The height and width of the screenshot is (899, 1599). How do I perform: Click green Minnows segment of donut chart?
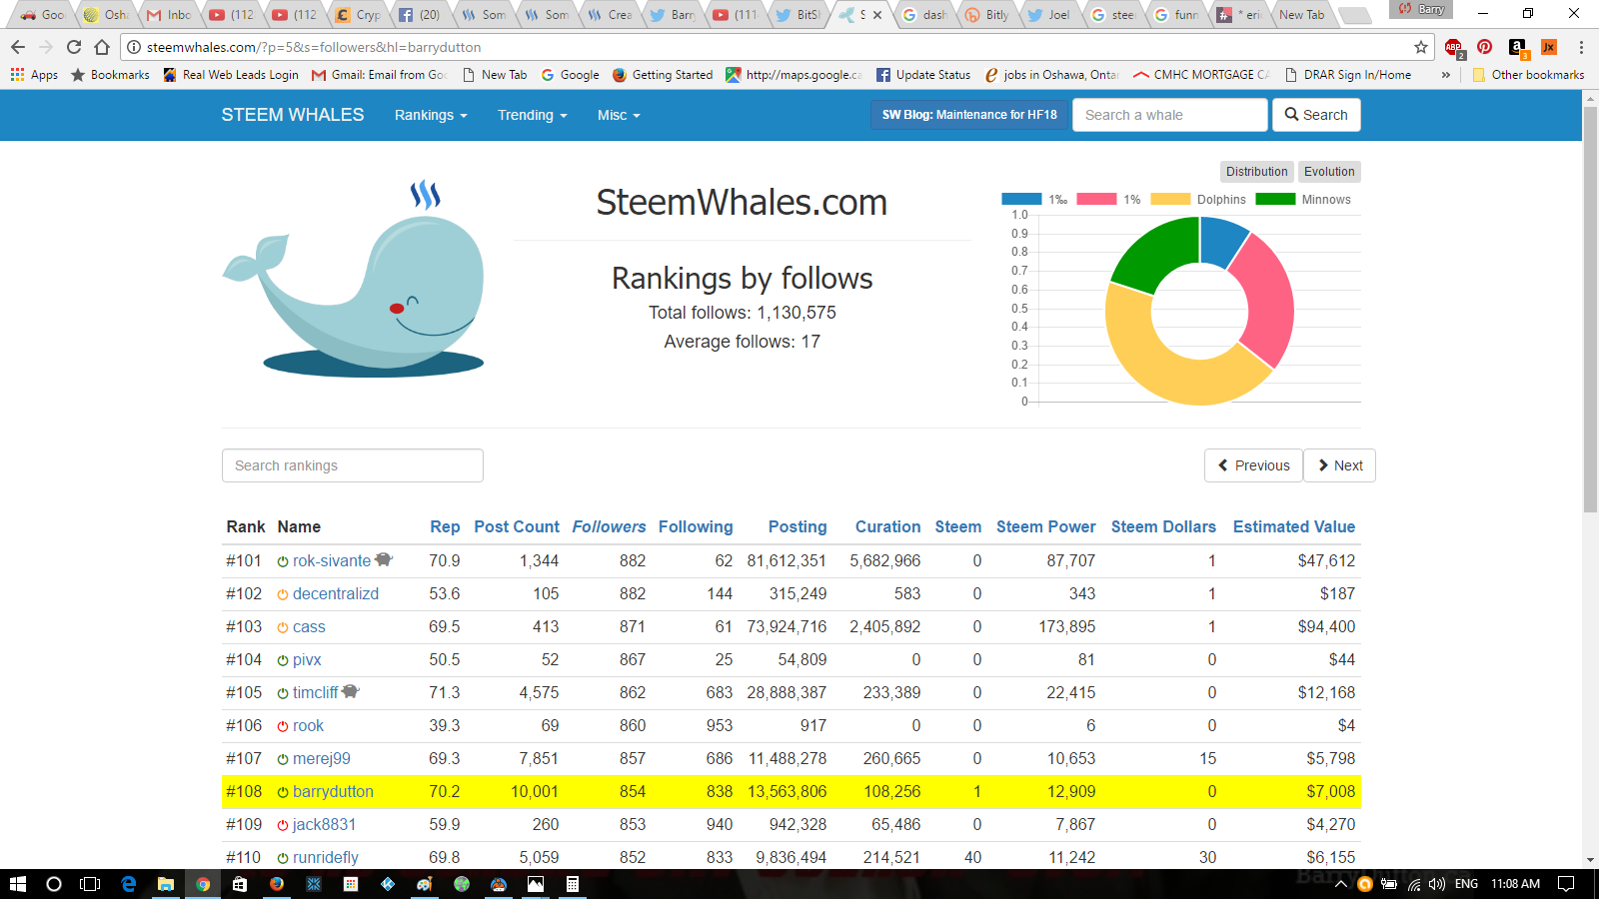1157,253
